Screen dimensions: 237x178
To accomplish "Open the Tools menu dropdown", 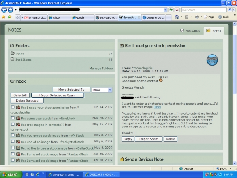I will (225, 17).
